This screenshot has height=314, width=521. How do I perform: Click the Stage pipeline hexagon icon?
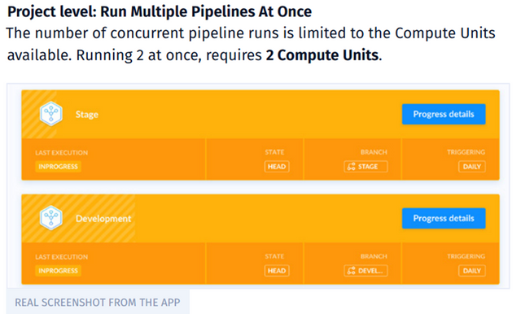(x=50, y=114)
